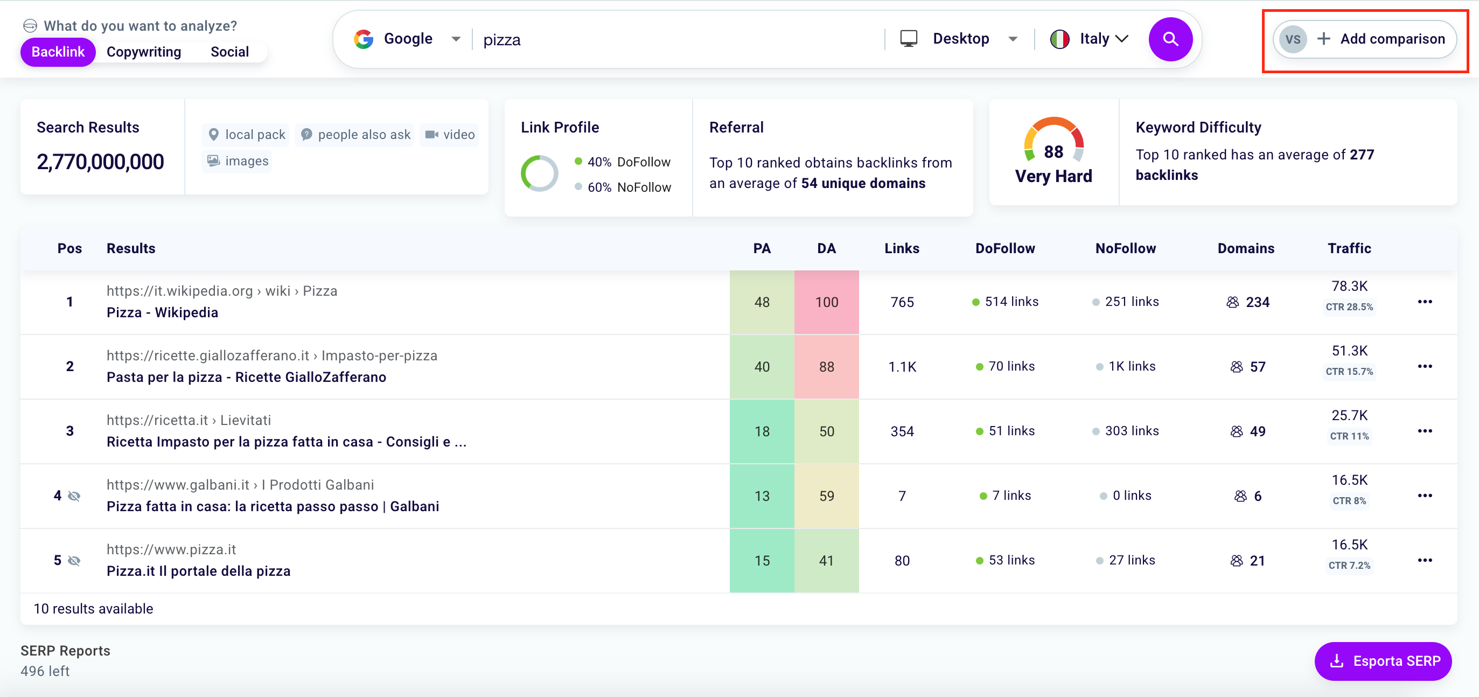Open three-dot menu for pizza.it result
1479x697 pixels.
pos(1425,560)
